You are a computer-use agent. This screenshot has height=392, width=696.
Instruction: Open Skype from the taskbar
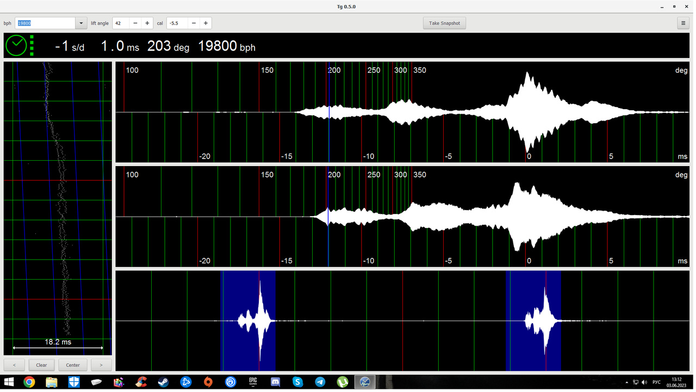tap(297, 383)
